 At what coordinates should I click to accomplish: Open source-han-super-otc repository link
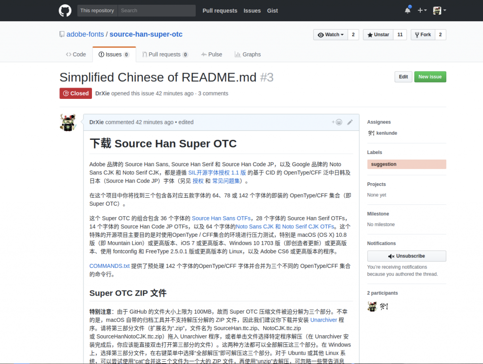point(146,34)
